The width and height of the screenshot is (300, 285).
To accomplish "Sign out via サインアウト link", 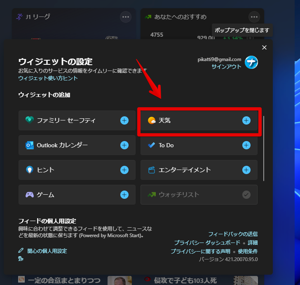I will (x=226, y=67).
